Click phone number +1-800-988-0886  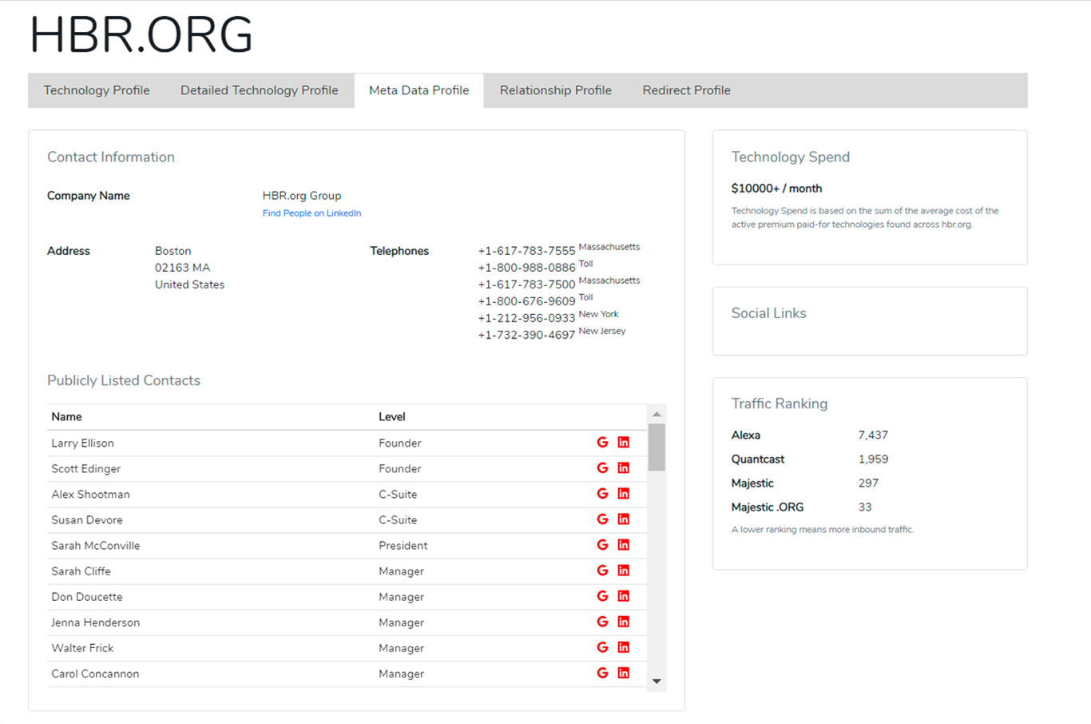pyautogui.click(x=526, y=268)
